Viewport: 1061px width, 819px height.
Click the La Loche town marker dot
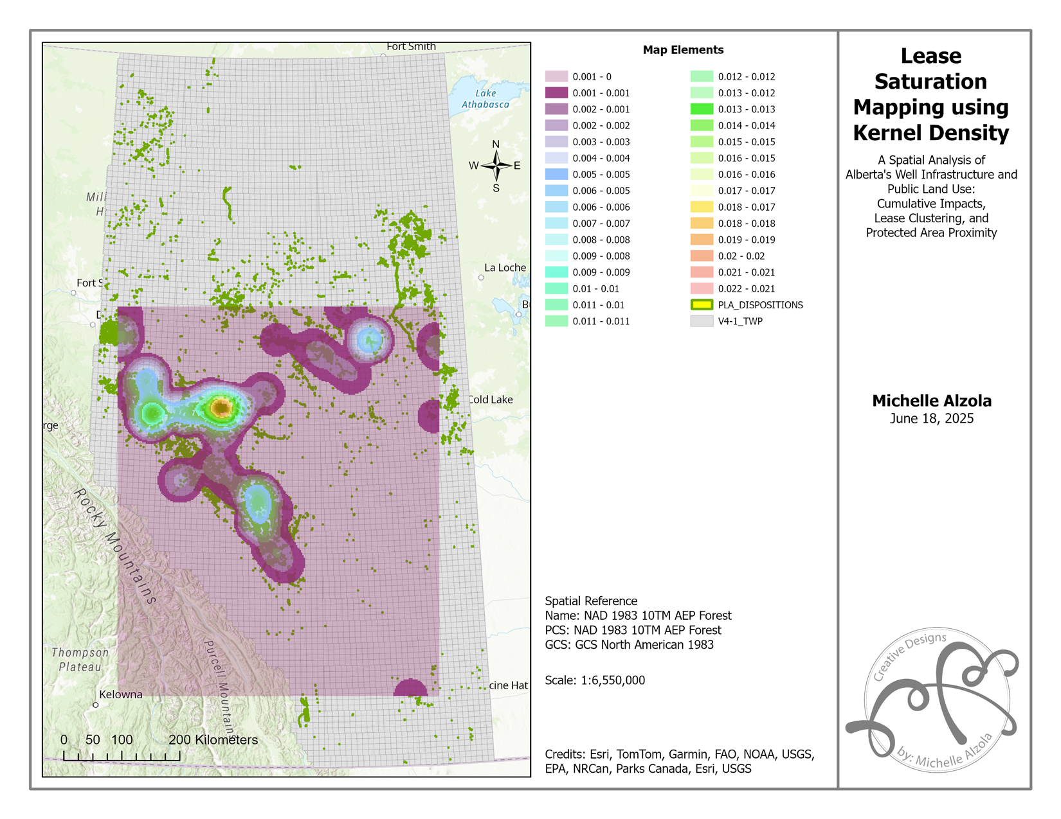481,277
